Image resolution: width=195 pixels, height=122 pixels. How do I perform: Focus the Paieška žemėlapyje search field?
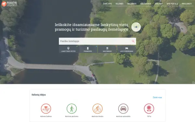(x=97, y=41)
